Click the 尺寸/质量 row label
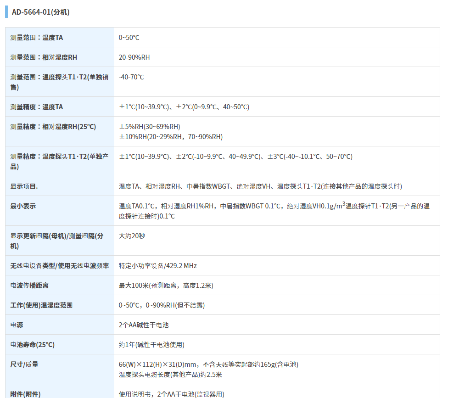The image size is (459, 398). (24, 364)
